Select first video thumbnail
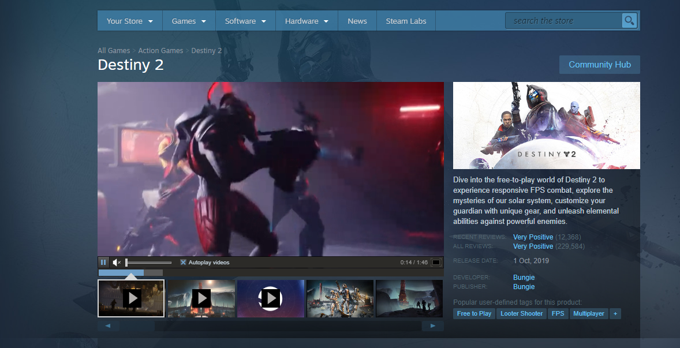Screen dimensions: 680x348 click(131, 298)
